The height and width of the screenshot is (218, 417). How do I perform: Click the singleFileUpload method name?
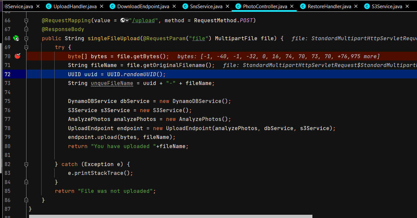(x=114, y=38)
